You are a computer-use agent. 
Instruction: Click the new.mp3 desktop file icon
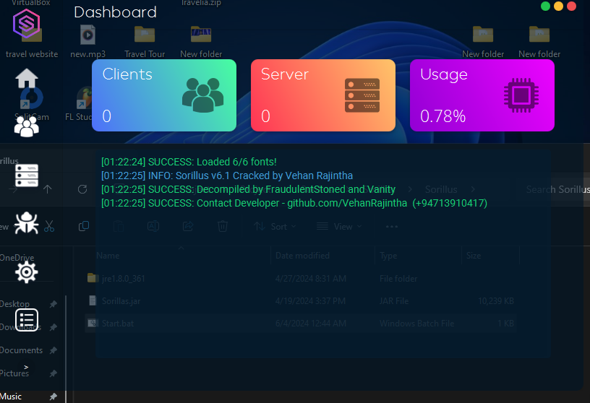pyautogui.click(x=87, y=35)
